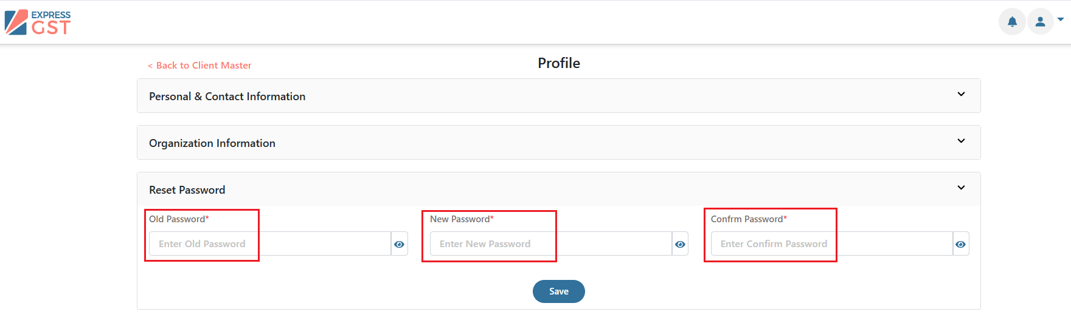Collapse Reset Password section chevron
1071x320 pixels.
click(x=961, y=188)
